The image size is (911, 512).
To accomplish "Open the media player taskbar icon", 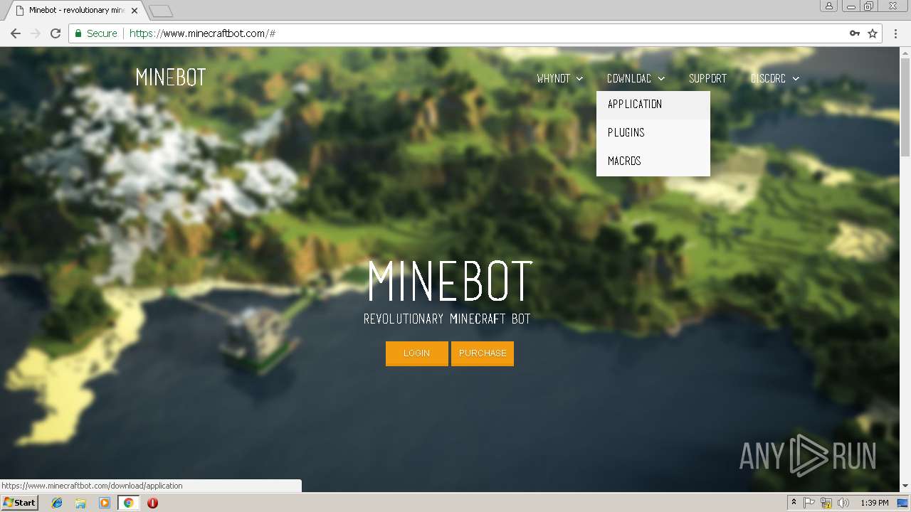I will point(105,503).
